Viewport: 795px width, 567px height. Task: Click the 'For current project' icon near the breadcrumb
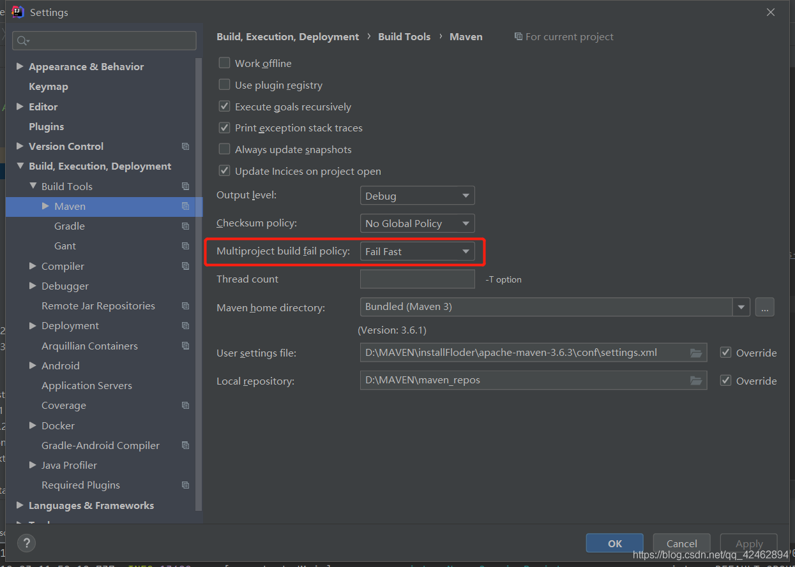(519, 36)
